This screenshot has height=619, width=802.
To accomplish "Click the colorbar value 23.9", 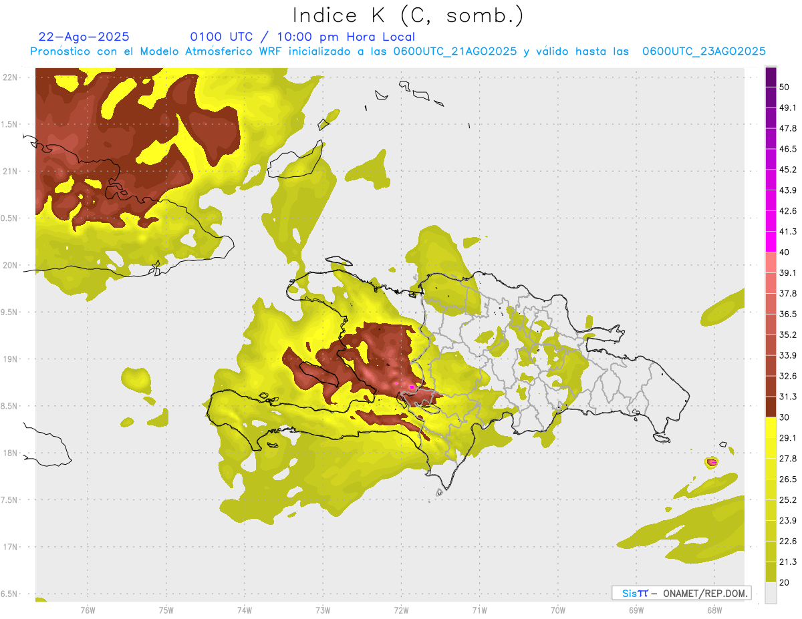I will pyautogui.click(x=788, y=520).
